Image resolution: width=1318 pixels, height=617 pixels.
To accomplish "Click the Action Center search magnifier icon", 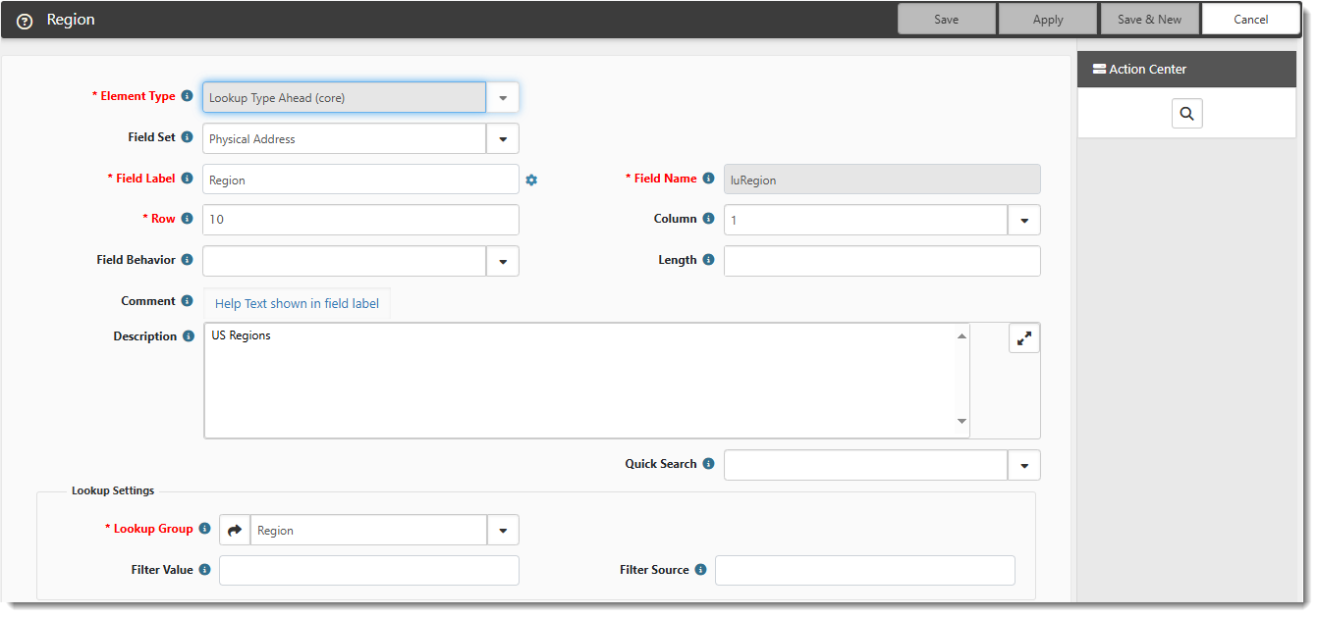I will [1186, 115].
